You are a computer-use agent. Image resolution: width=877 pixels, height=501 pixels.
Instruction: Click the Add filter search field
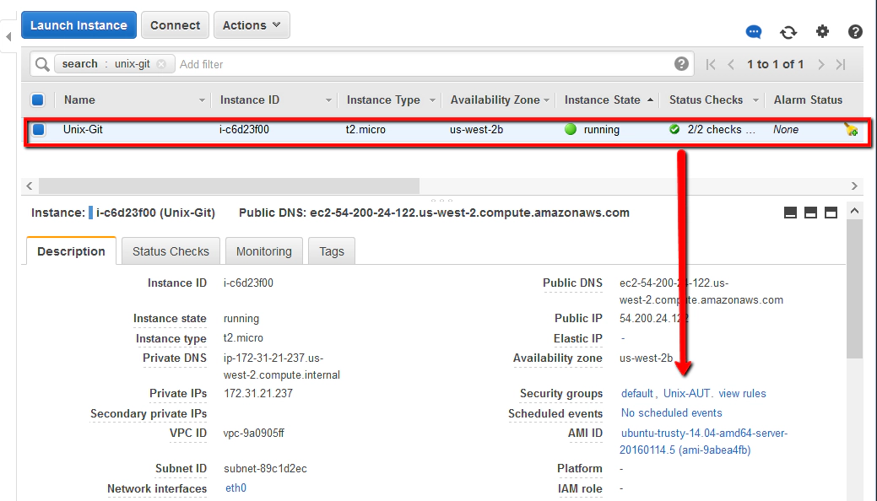(422, 64)
